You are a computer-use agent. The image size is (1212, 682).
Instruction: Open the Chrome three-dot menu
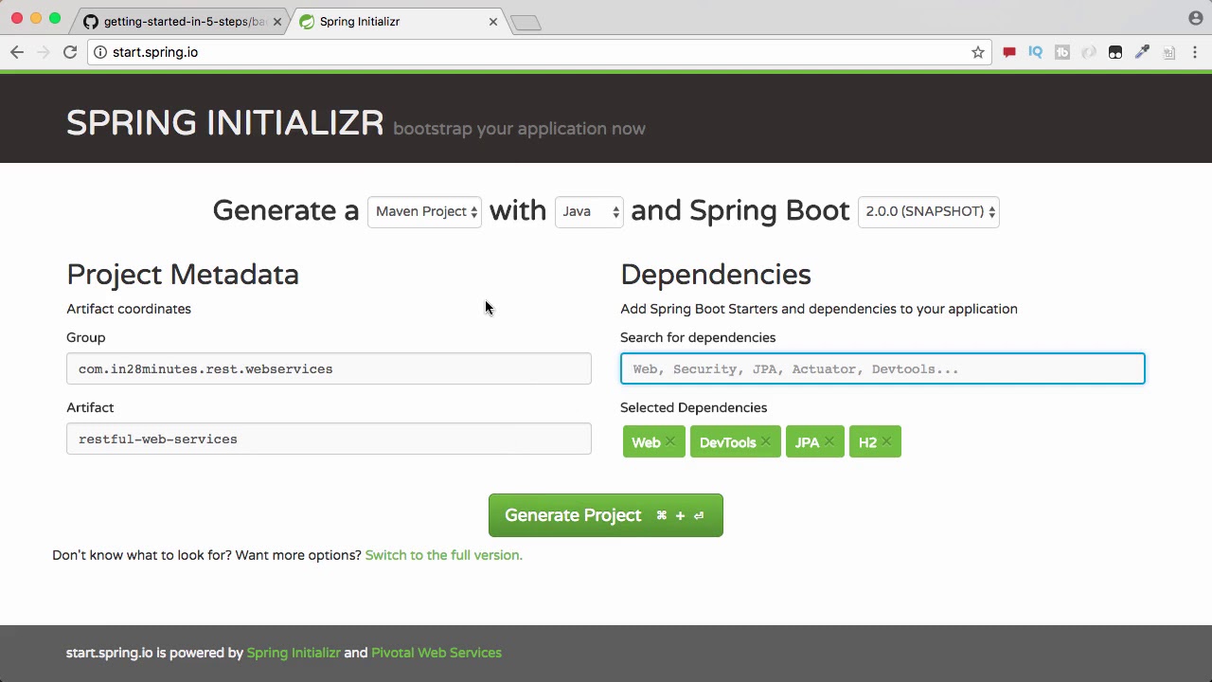click(1195, 52)
